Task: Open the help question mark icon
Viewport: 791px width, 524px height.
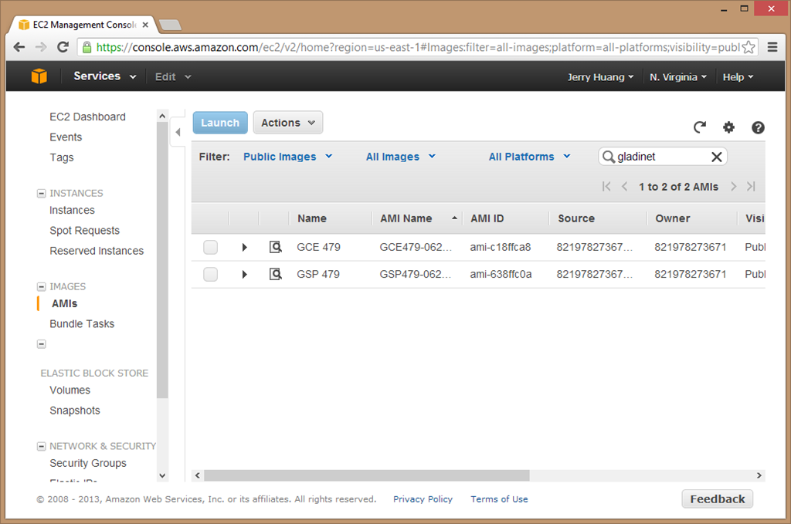Action: [758, 127]
